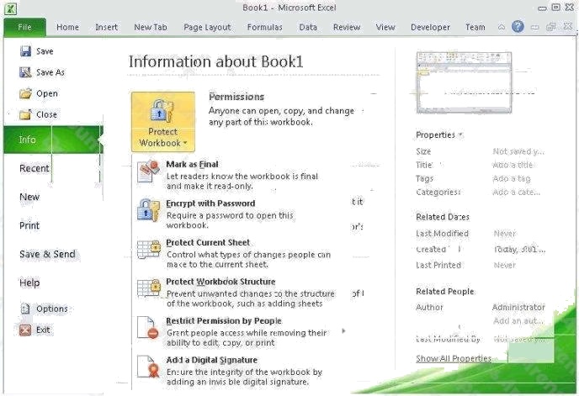
Task: Expand Restrict Permission by People submenu arrow
Action: [x=343, y=330]
